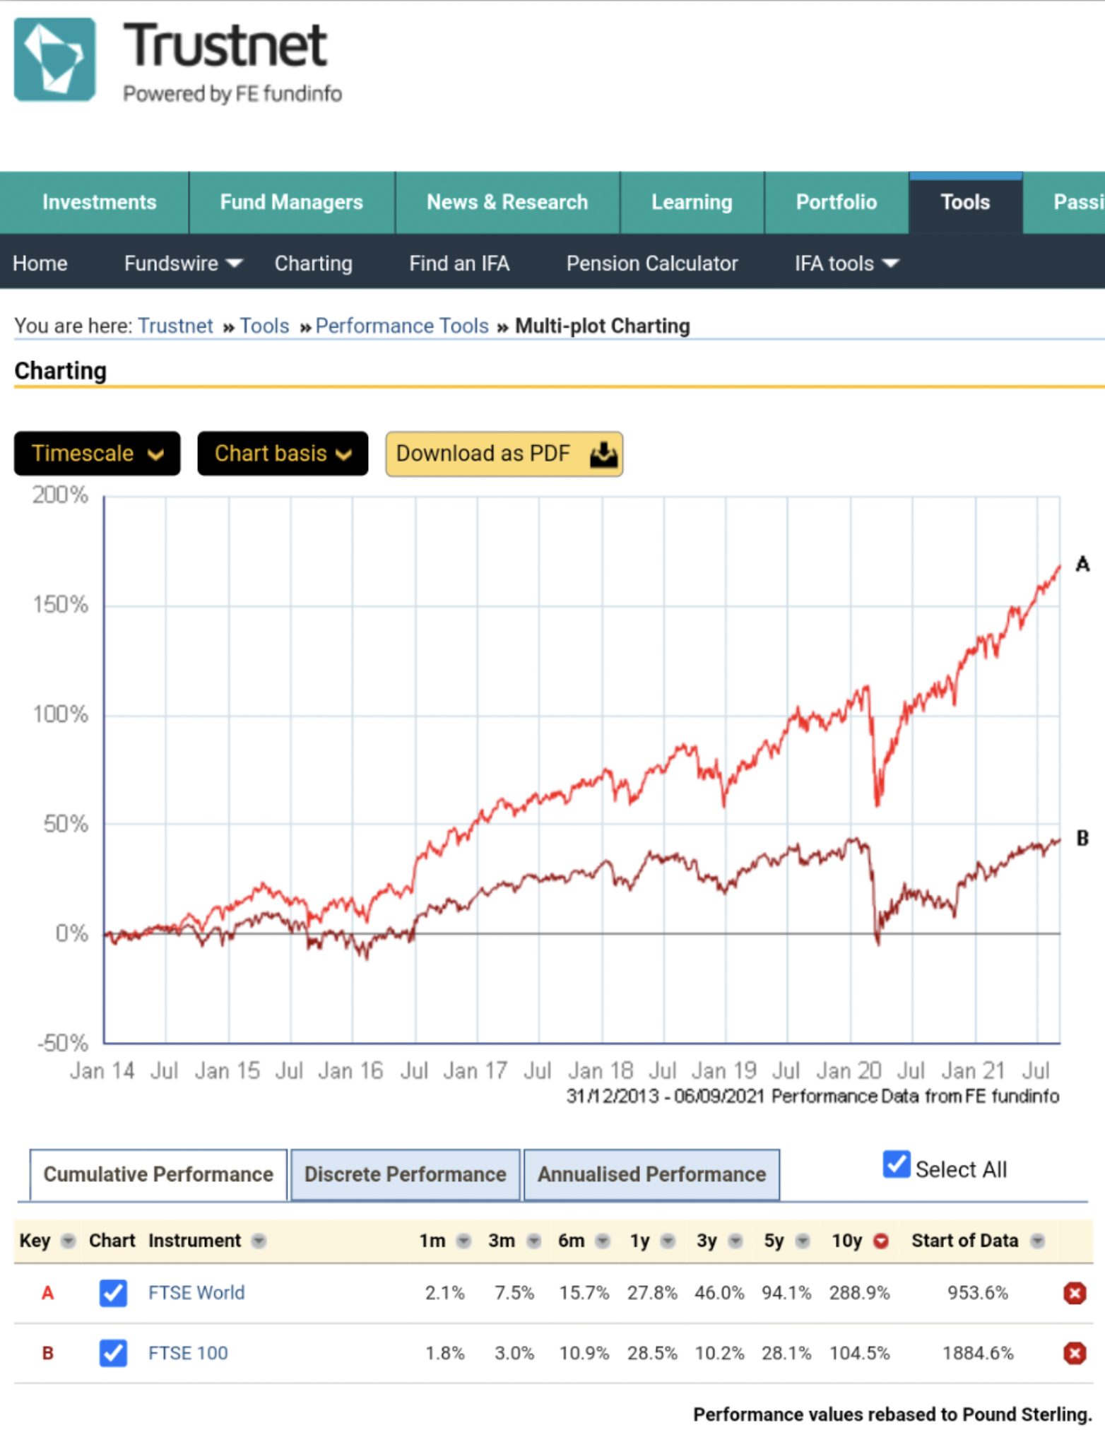
Task: Click sort icon next to Key header
Action: [x=68, y=1241]
